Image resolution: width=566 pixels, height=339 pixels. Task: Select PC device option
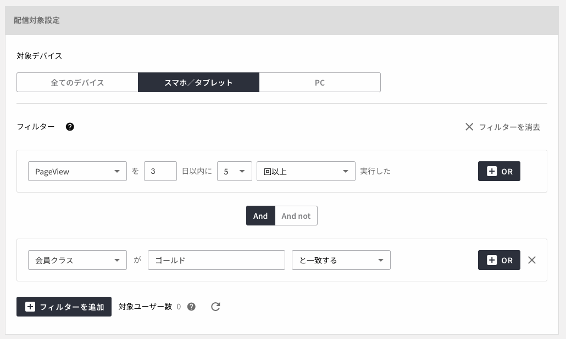click(320, 82)
